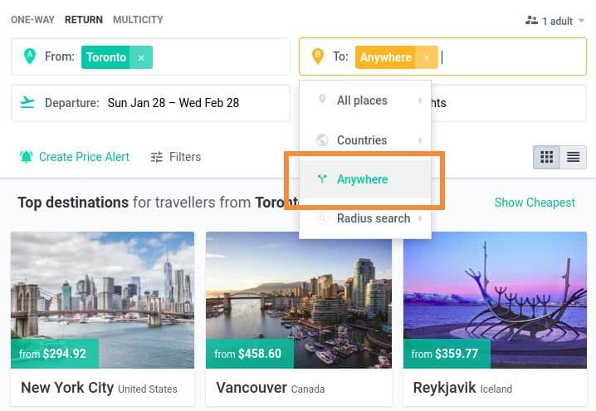Select the MULTICITY trip type
This screenshot has width=596, height=411.
pos(138,20)
